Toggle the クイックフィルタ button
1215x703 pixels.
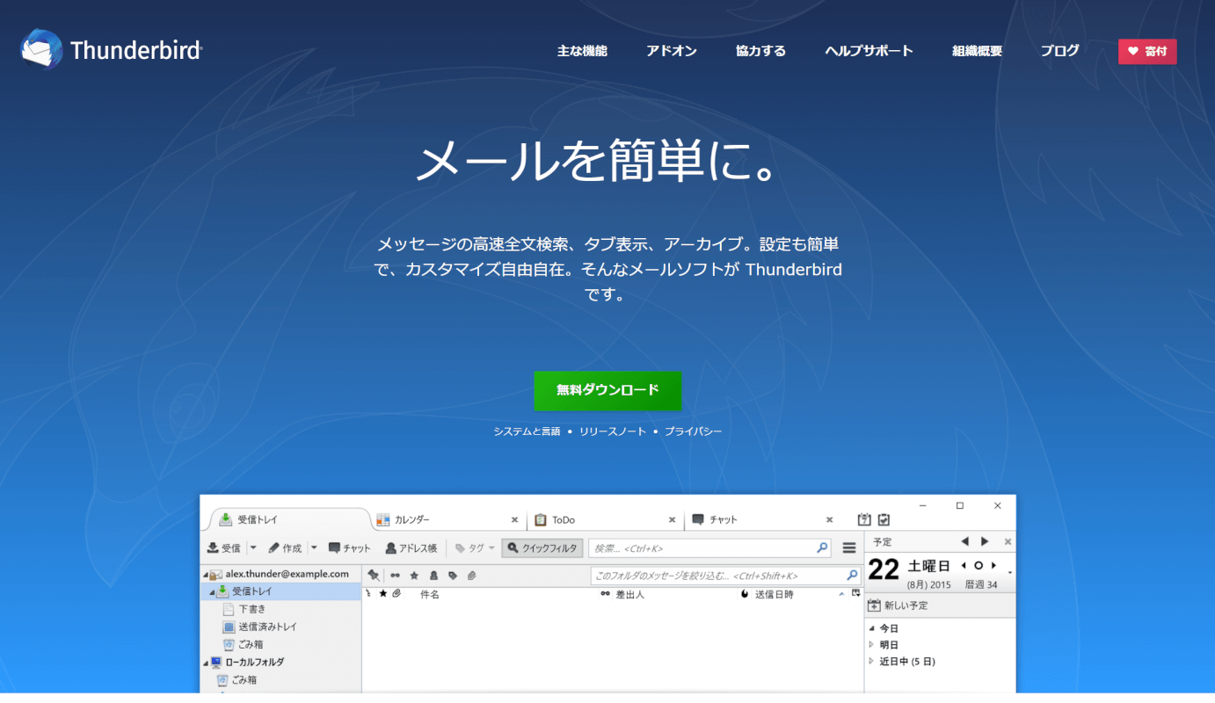coord(542,547)
